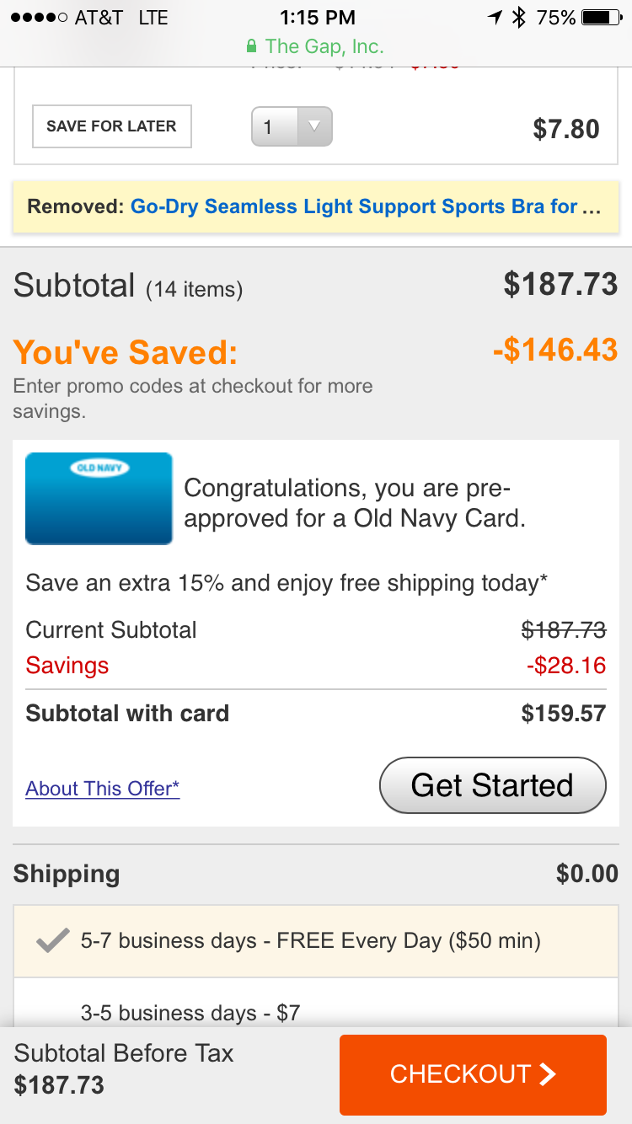Choose 3-5 business days $7 shipping
This screenshot has width=632, height=1124.
(x=190, y=1012)
